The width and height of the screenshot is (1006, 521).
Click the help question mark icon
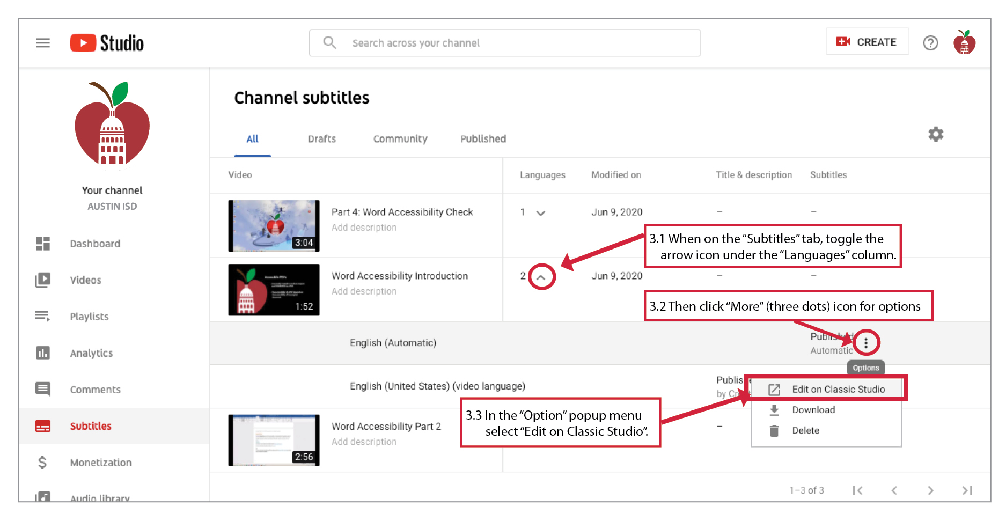930,43
